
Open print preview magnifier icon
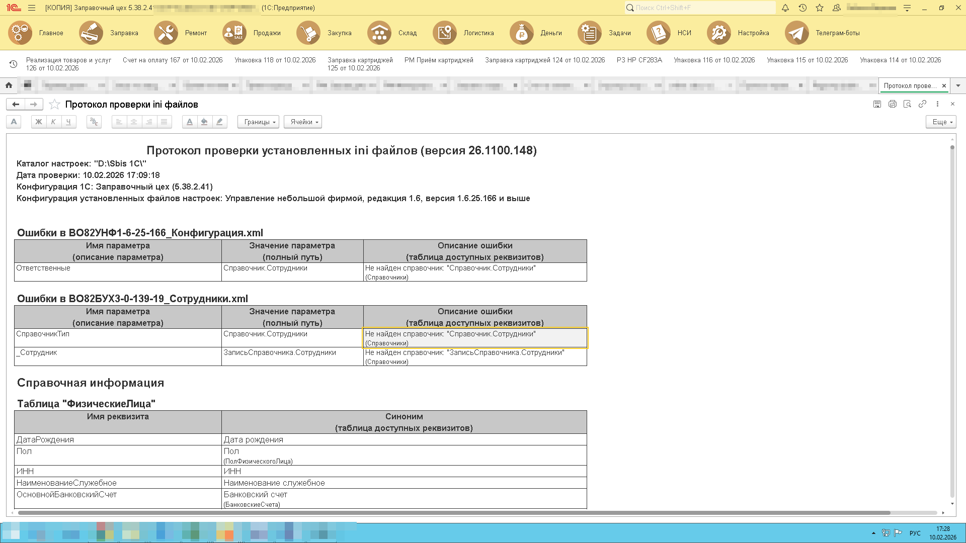907,104
